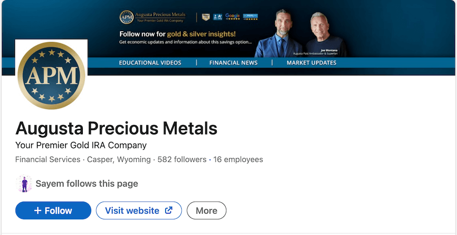Screen dimensions: 457x235
Task: Select Financial News in banner
Action: [233, 63]
